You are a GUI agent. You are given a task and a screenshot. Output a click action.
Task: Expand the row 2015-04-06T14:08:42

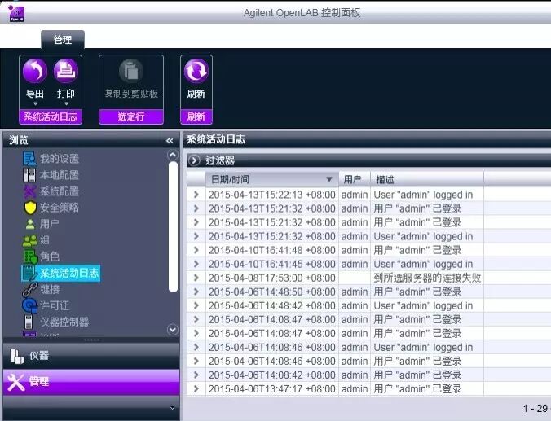pyautogui.click(x=196, y=375)
